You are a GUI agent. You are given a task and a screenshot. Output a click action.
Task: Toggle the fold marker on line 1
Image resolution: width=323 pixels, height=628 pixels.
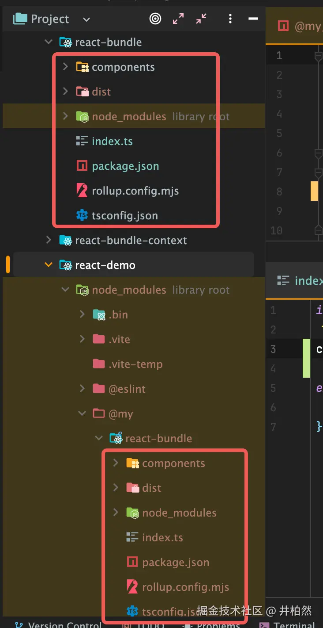[x=318, y=55]
